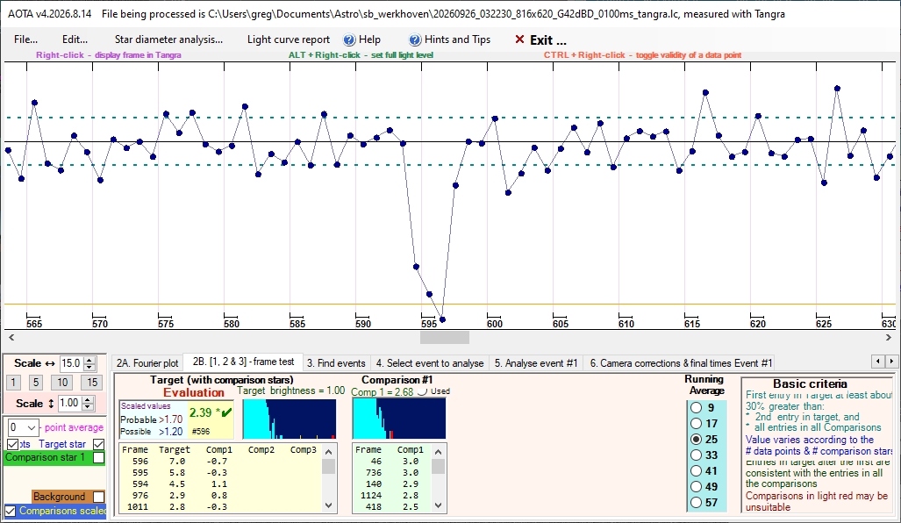The width and height of the screenshot is (901, 523).
Task: Toggle the Target star checkbox
Action: pyautogui.click(x=99, y=444)
